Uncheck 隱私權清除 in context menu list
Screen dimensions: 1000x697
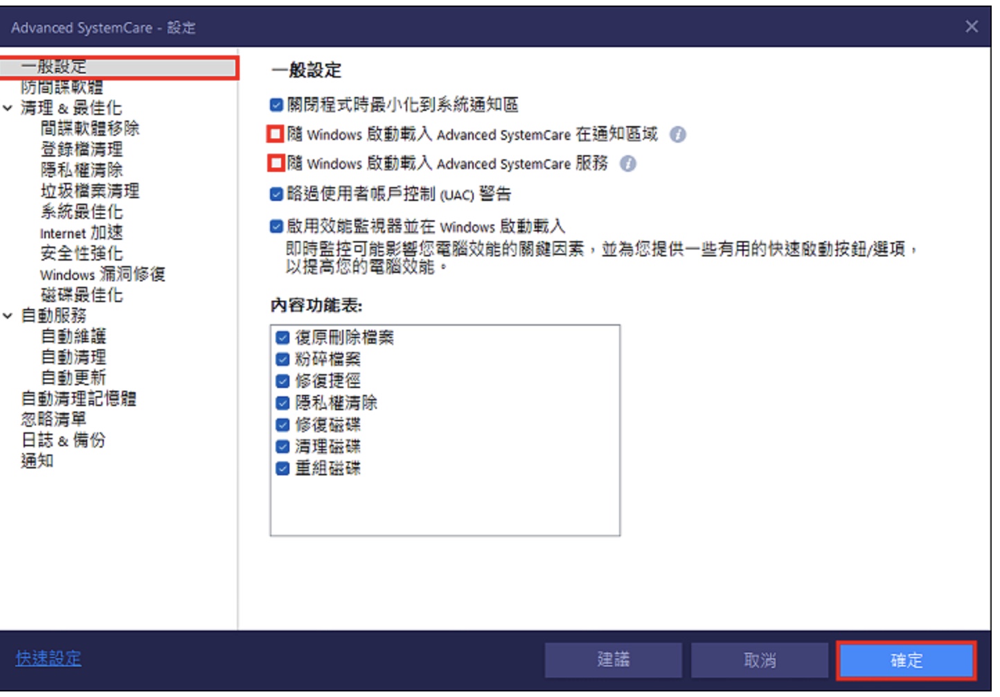tap(283, 403)
